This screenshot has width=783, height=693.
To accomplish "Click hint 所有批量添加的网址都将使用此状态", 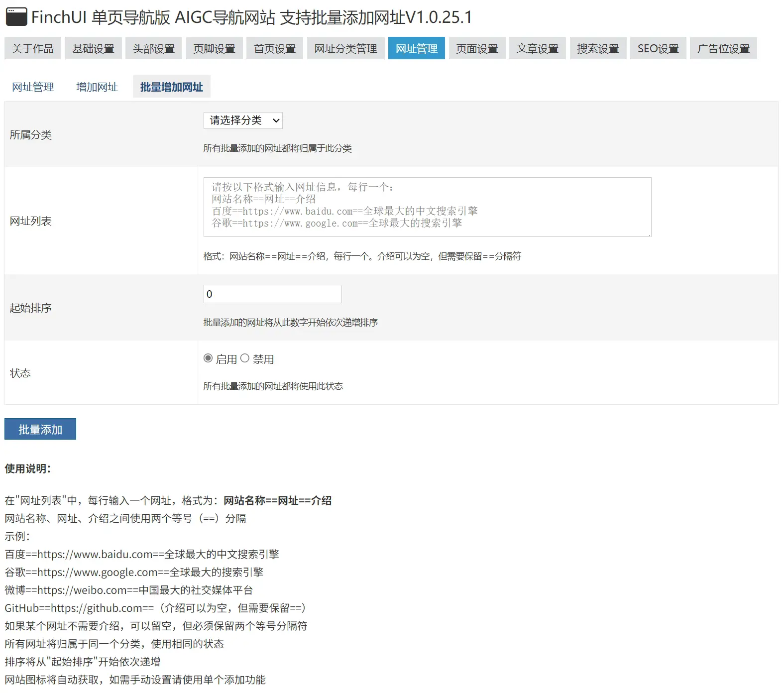I will click(273, 386).
